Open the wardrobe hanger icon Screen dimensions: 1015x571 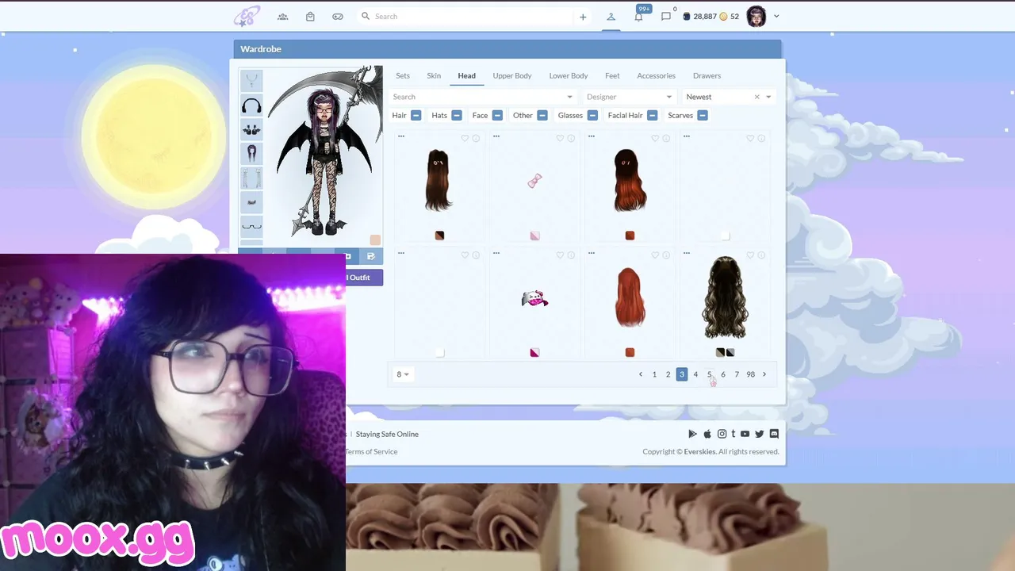coord(611,17)
